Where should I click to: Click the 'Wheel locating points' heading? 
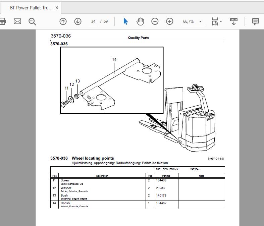point(93,158)
